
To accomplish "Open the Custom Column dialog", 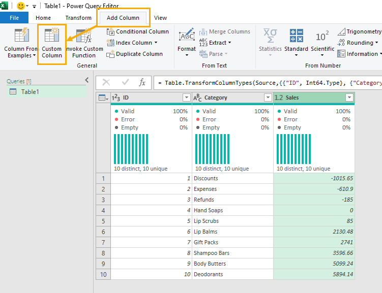I will 52,44.
